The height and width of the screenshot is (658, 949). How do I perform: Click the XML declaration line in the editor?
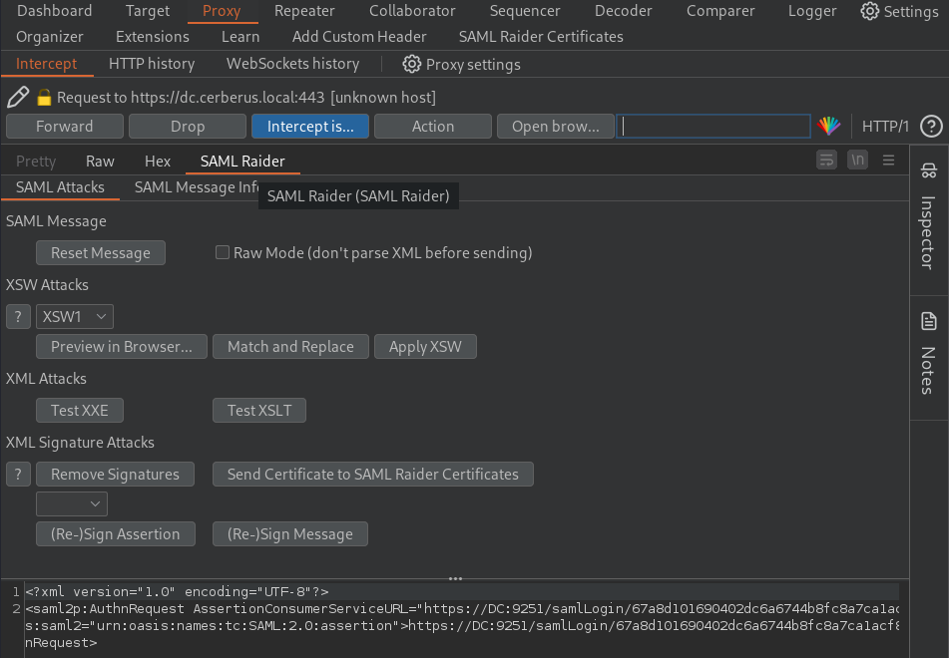pyautogui.click(x=462, y=591)
